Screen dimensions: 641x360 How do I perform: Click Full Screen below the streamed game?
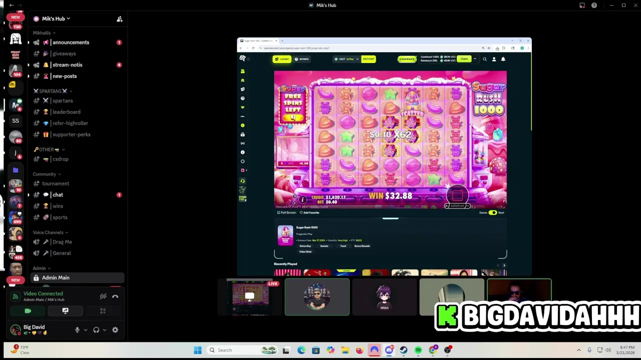[x=287, y=212]
